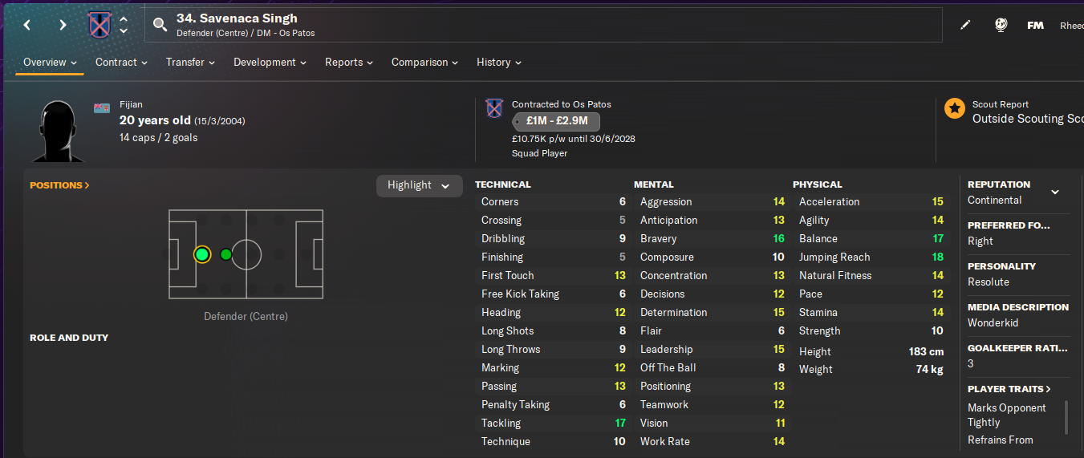The height and width of the screenshot is (458, 1084).
Task: Open the Development tab menu
Action: [x=270, y=62]
